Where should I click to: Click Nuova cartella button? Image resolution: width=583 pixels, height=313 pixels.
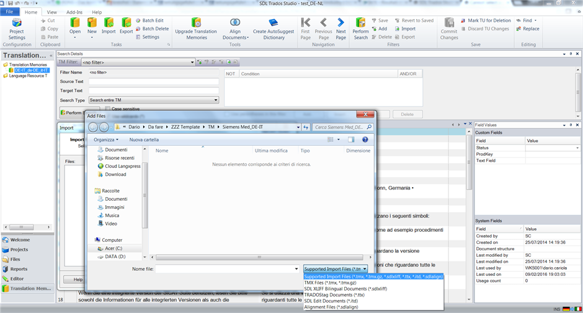click(144, 140)
